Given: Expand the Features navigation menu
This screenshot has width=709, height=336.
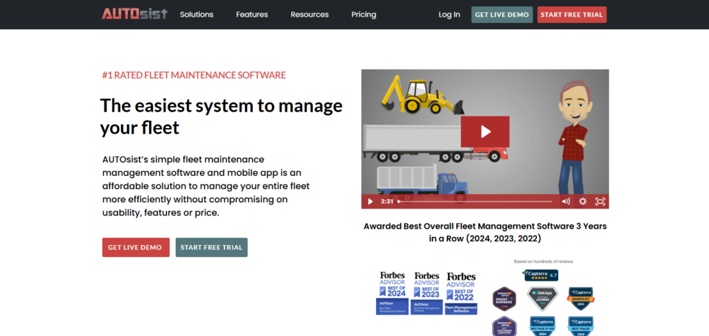Looking at the screenshot, I should click(252, 15).
